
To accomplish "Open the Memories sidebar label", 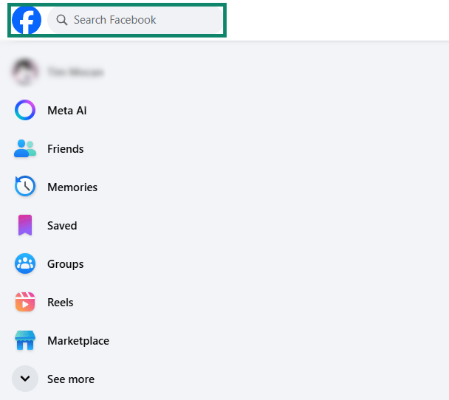I will (72, 187).
